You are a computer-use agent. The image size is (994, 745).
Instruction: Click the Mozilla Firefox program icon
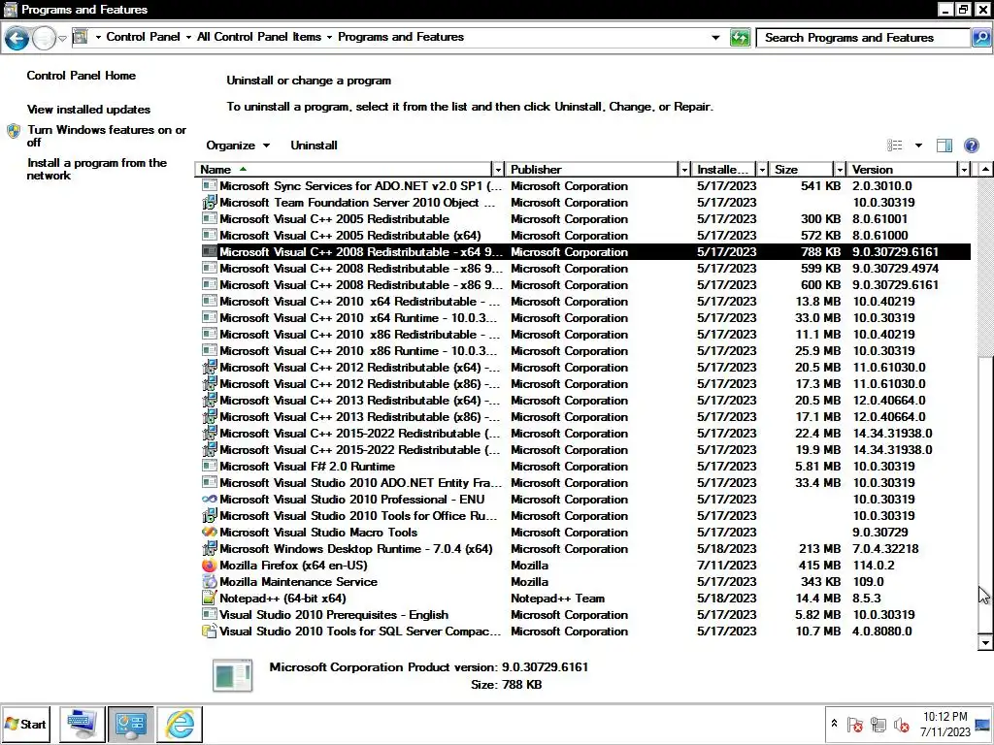(210, 566)
